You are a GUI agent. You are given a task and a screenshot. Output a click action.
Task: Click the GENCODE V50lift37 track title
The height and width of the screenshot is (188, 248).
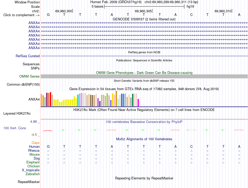[x=144, y=19]
